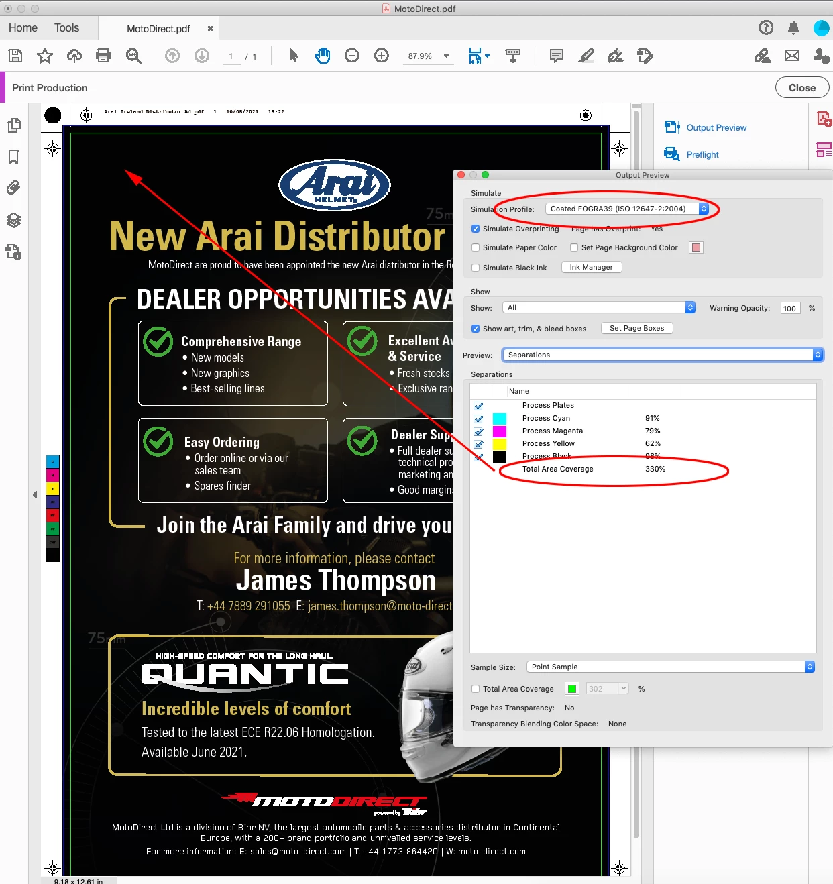This screenshot has height=884, width=833.
Task: Uncheck the Process Cyan separation
Action: click(479, 419)
